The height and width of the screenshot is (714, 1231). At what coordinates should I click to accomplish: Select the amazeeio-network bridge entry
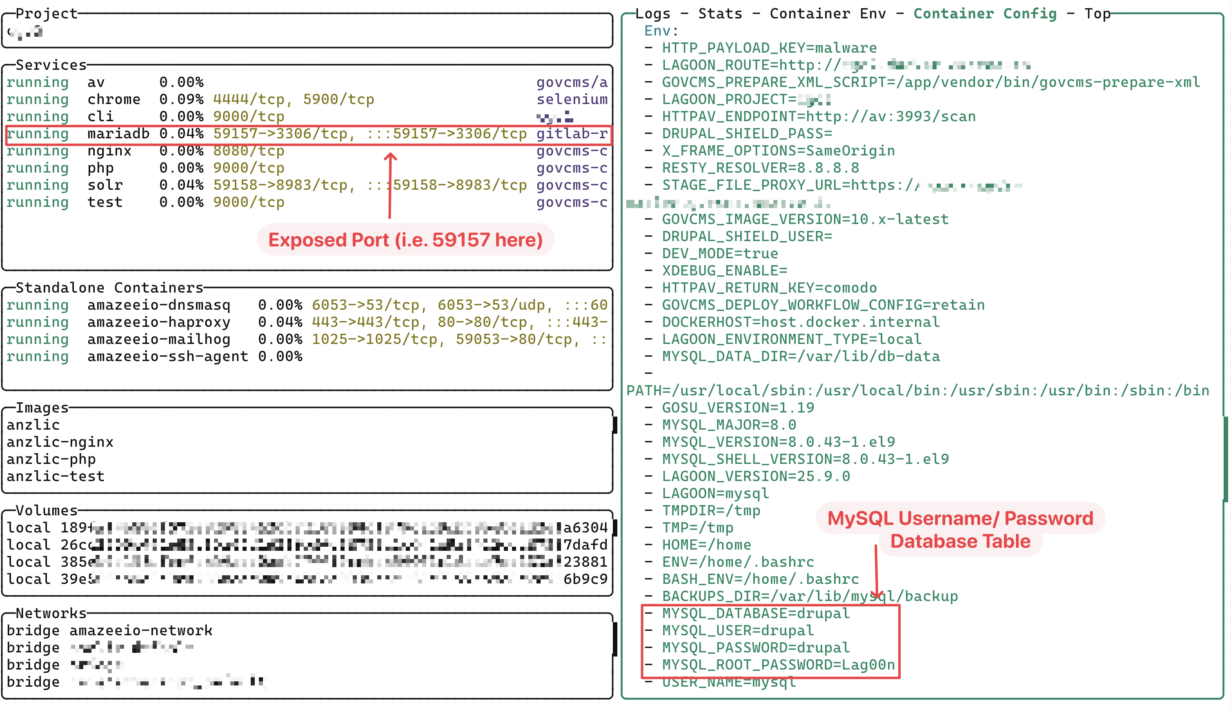(140, 630)
